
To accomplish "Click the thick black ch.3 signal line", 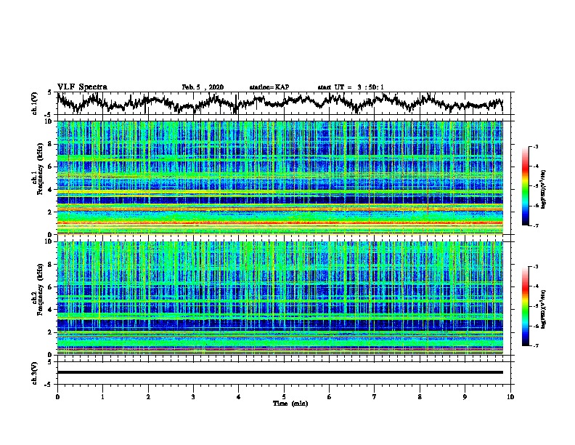I will pos(280,372).
